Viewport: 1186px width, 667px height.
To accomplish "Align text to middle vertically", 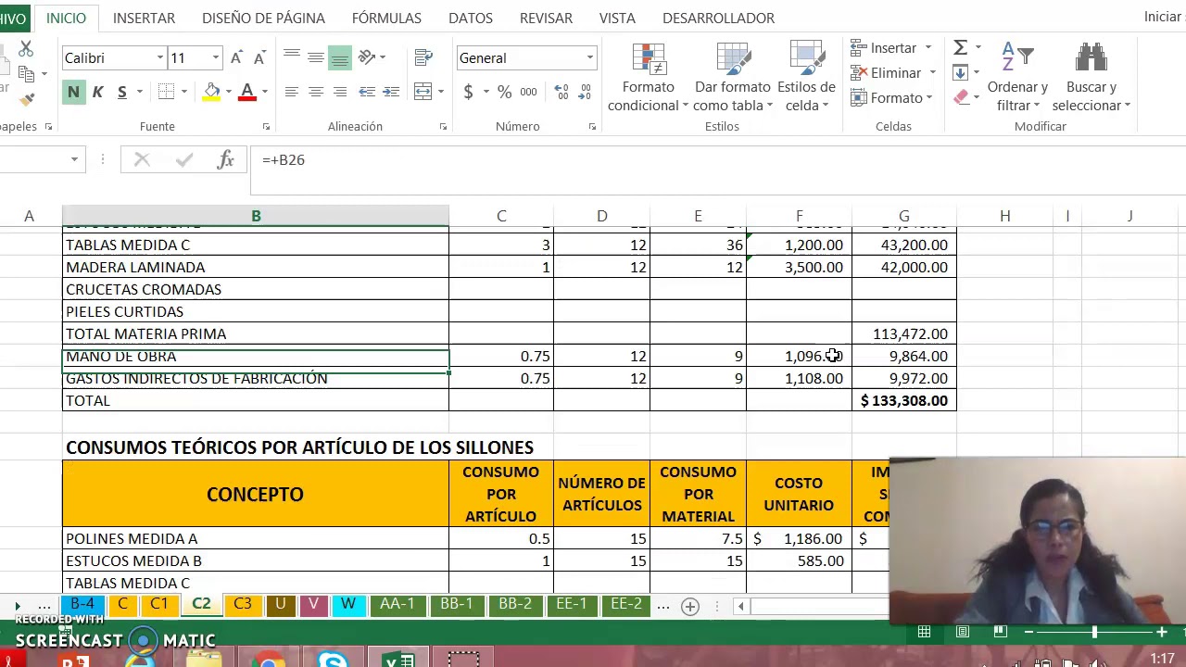I will click(316, 57).
